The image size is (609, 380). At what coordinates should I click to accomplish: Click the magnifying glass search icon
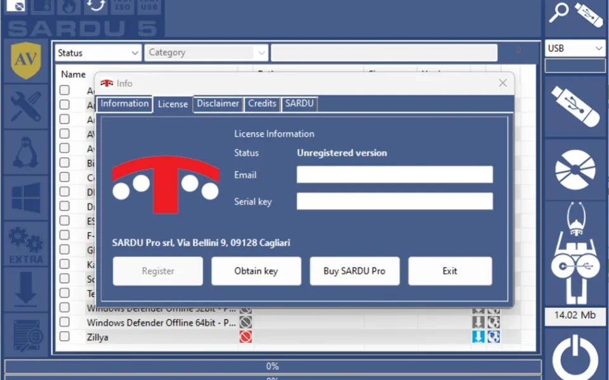[558, 13]
